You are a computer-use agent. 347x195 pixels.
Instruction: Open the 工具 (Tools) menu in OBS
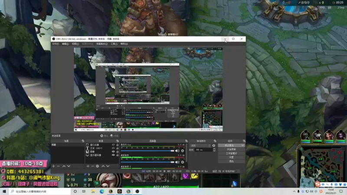point(114,44)
